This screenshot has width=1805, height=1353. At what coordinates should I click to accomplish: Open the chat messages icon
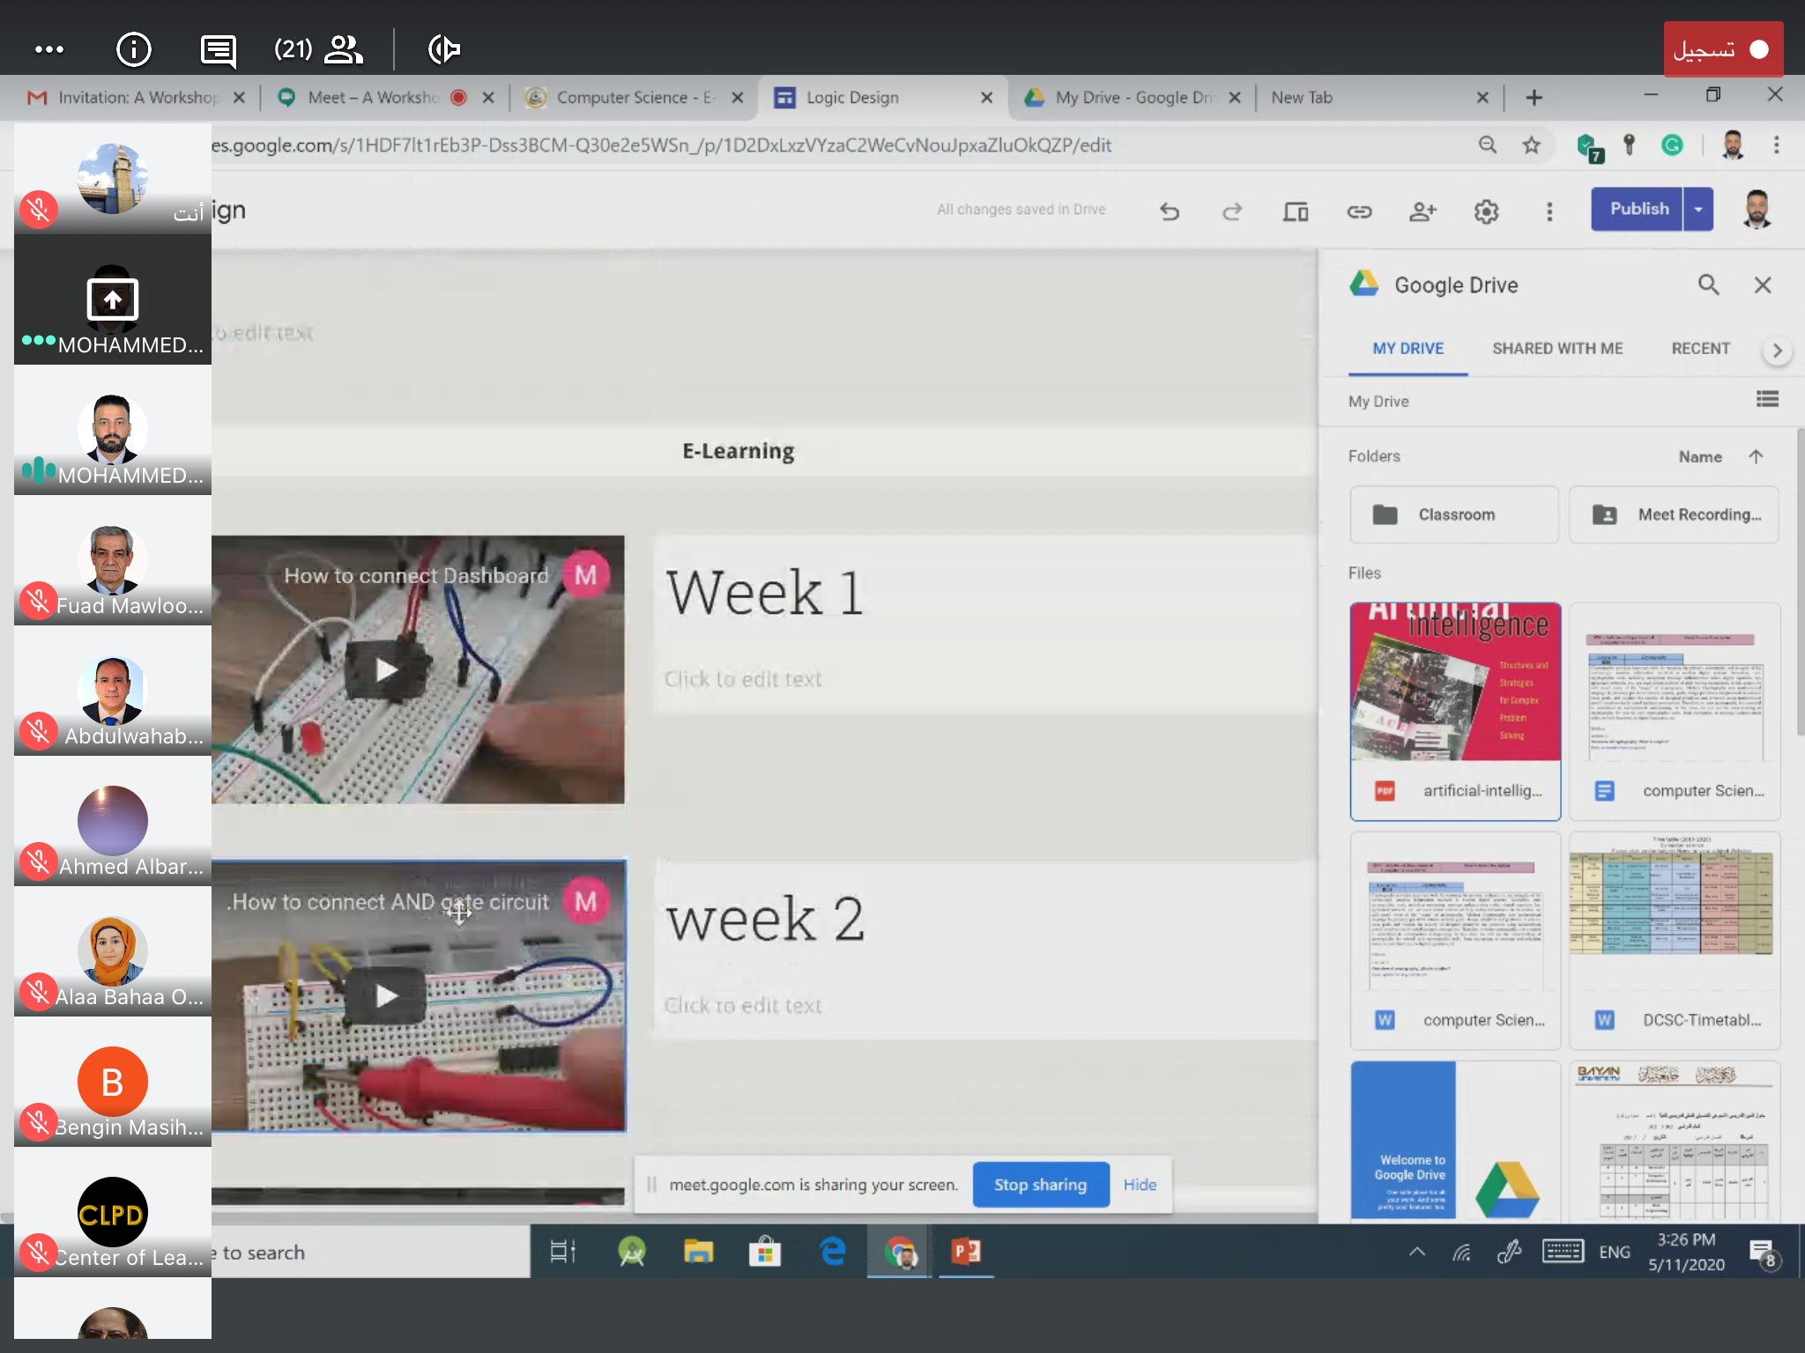click(218, 50)
